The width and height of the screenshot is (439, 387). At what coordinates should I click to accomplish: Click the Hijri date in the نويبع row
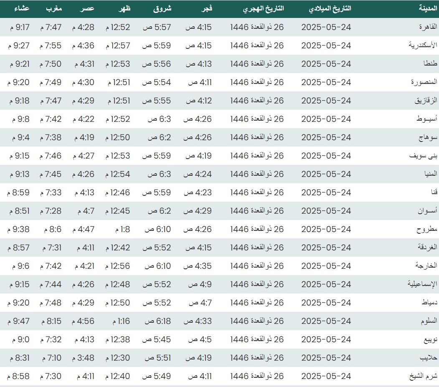pyautogui.click(x=257, y=339)
